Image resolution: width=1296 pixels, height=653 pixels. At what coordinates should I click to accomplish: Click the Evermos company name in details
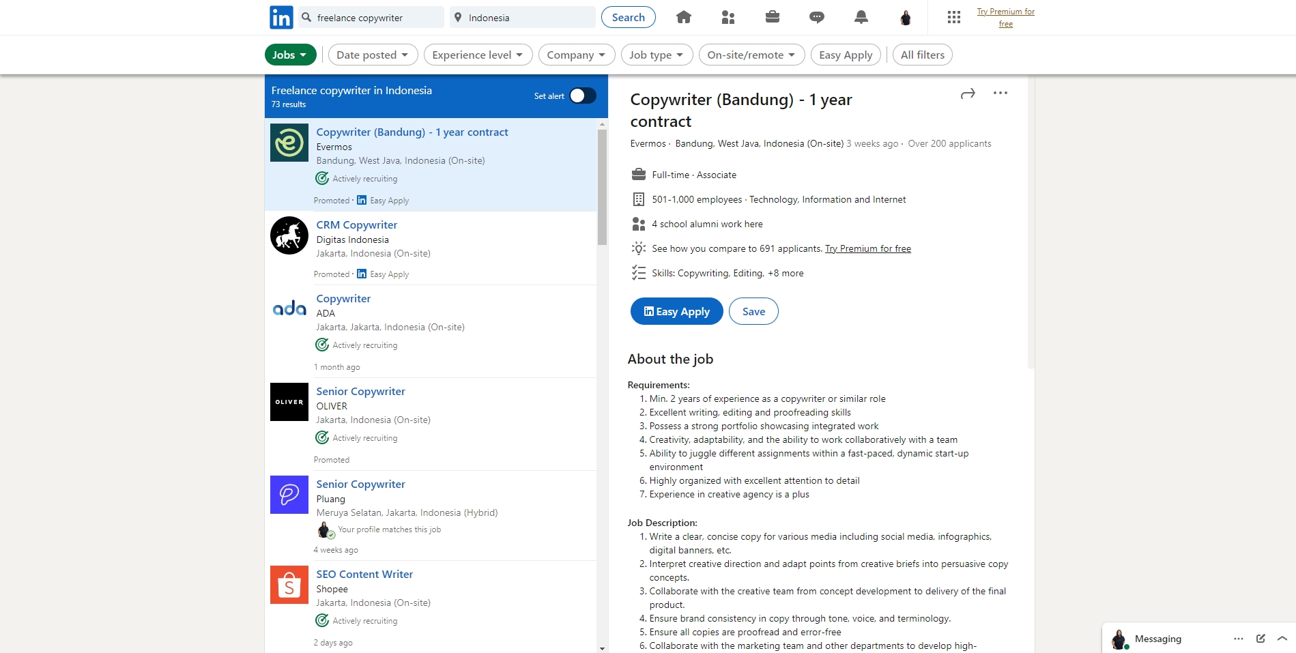(x=648, y=143)
